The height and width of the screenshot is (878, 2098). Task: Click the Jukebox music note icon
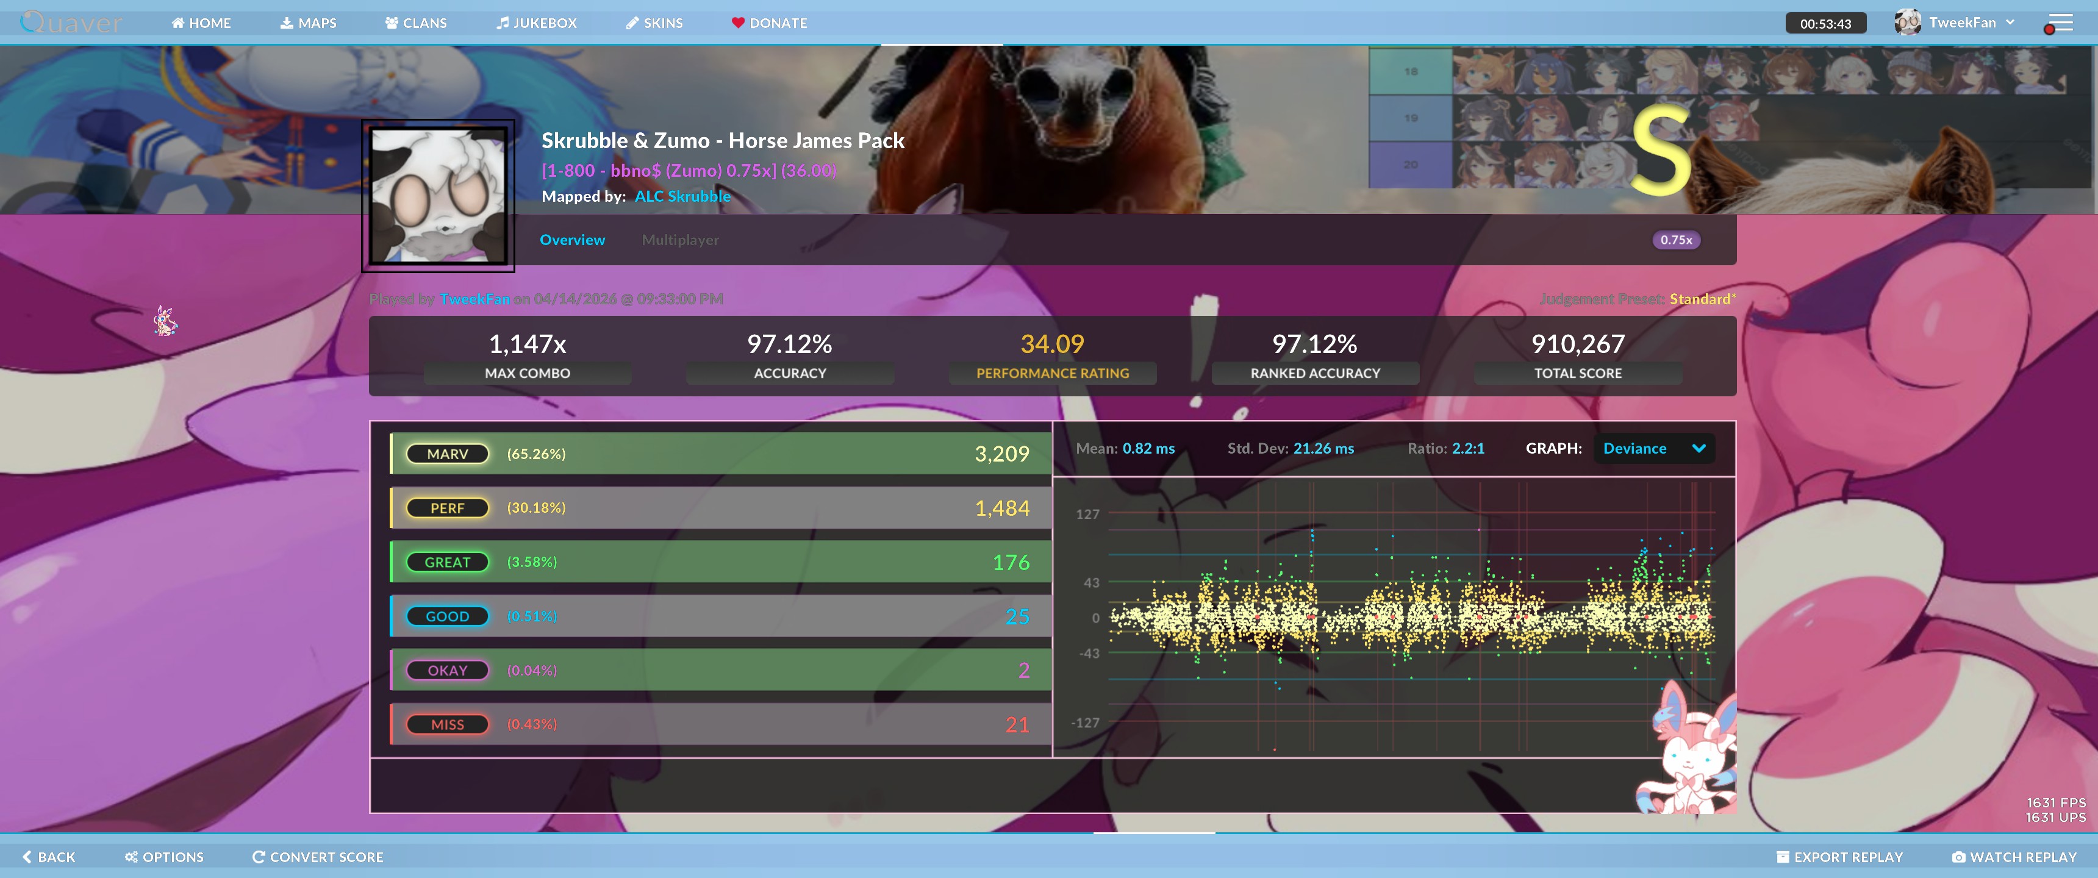503,23
